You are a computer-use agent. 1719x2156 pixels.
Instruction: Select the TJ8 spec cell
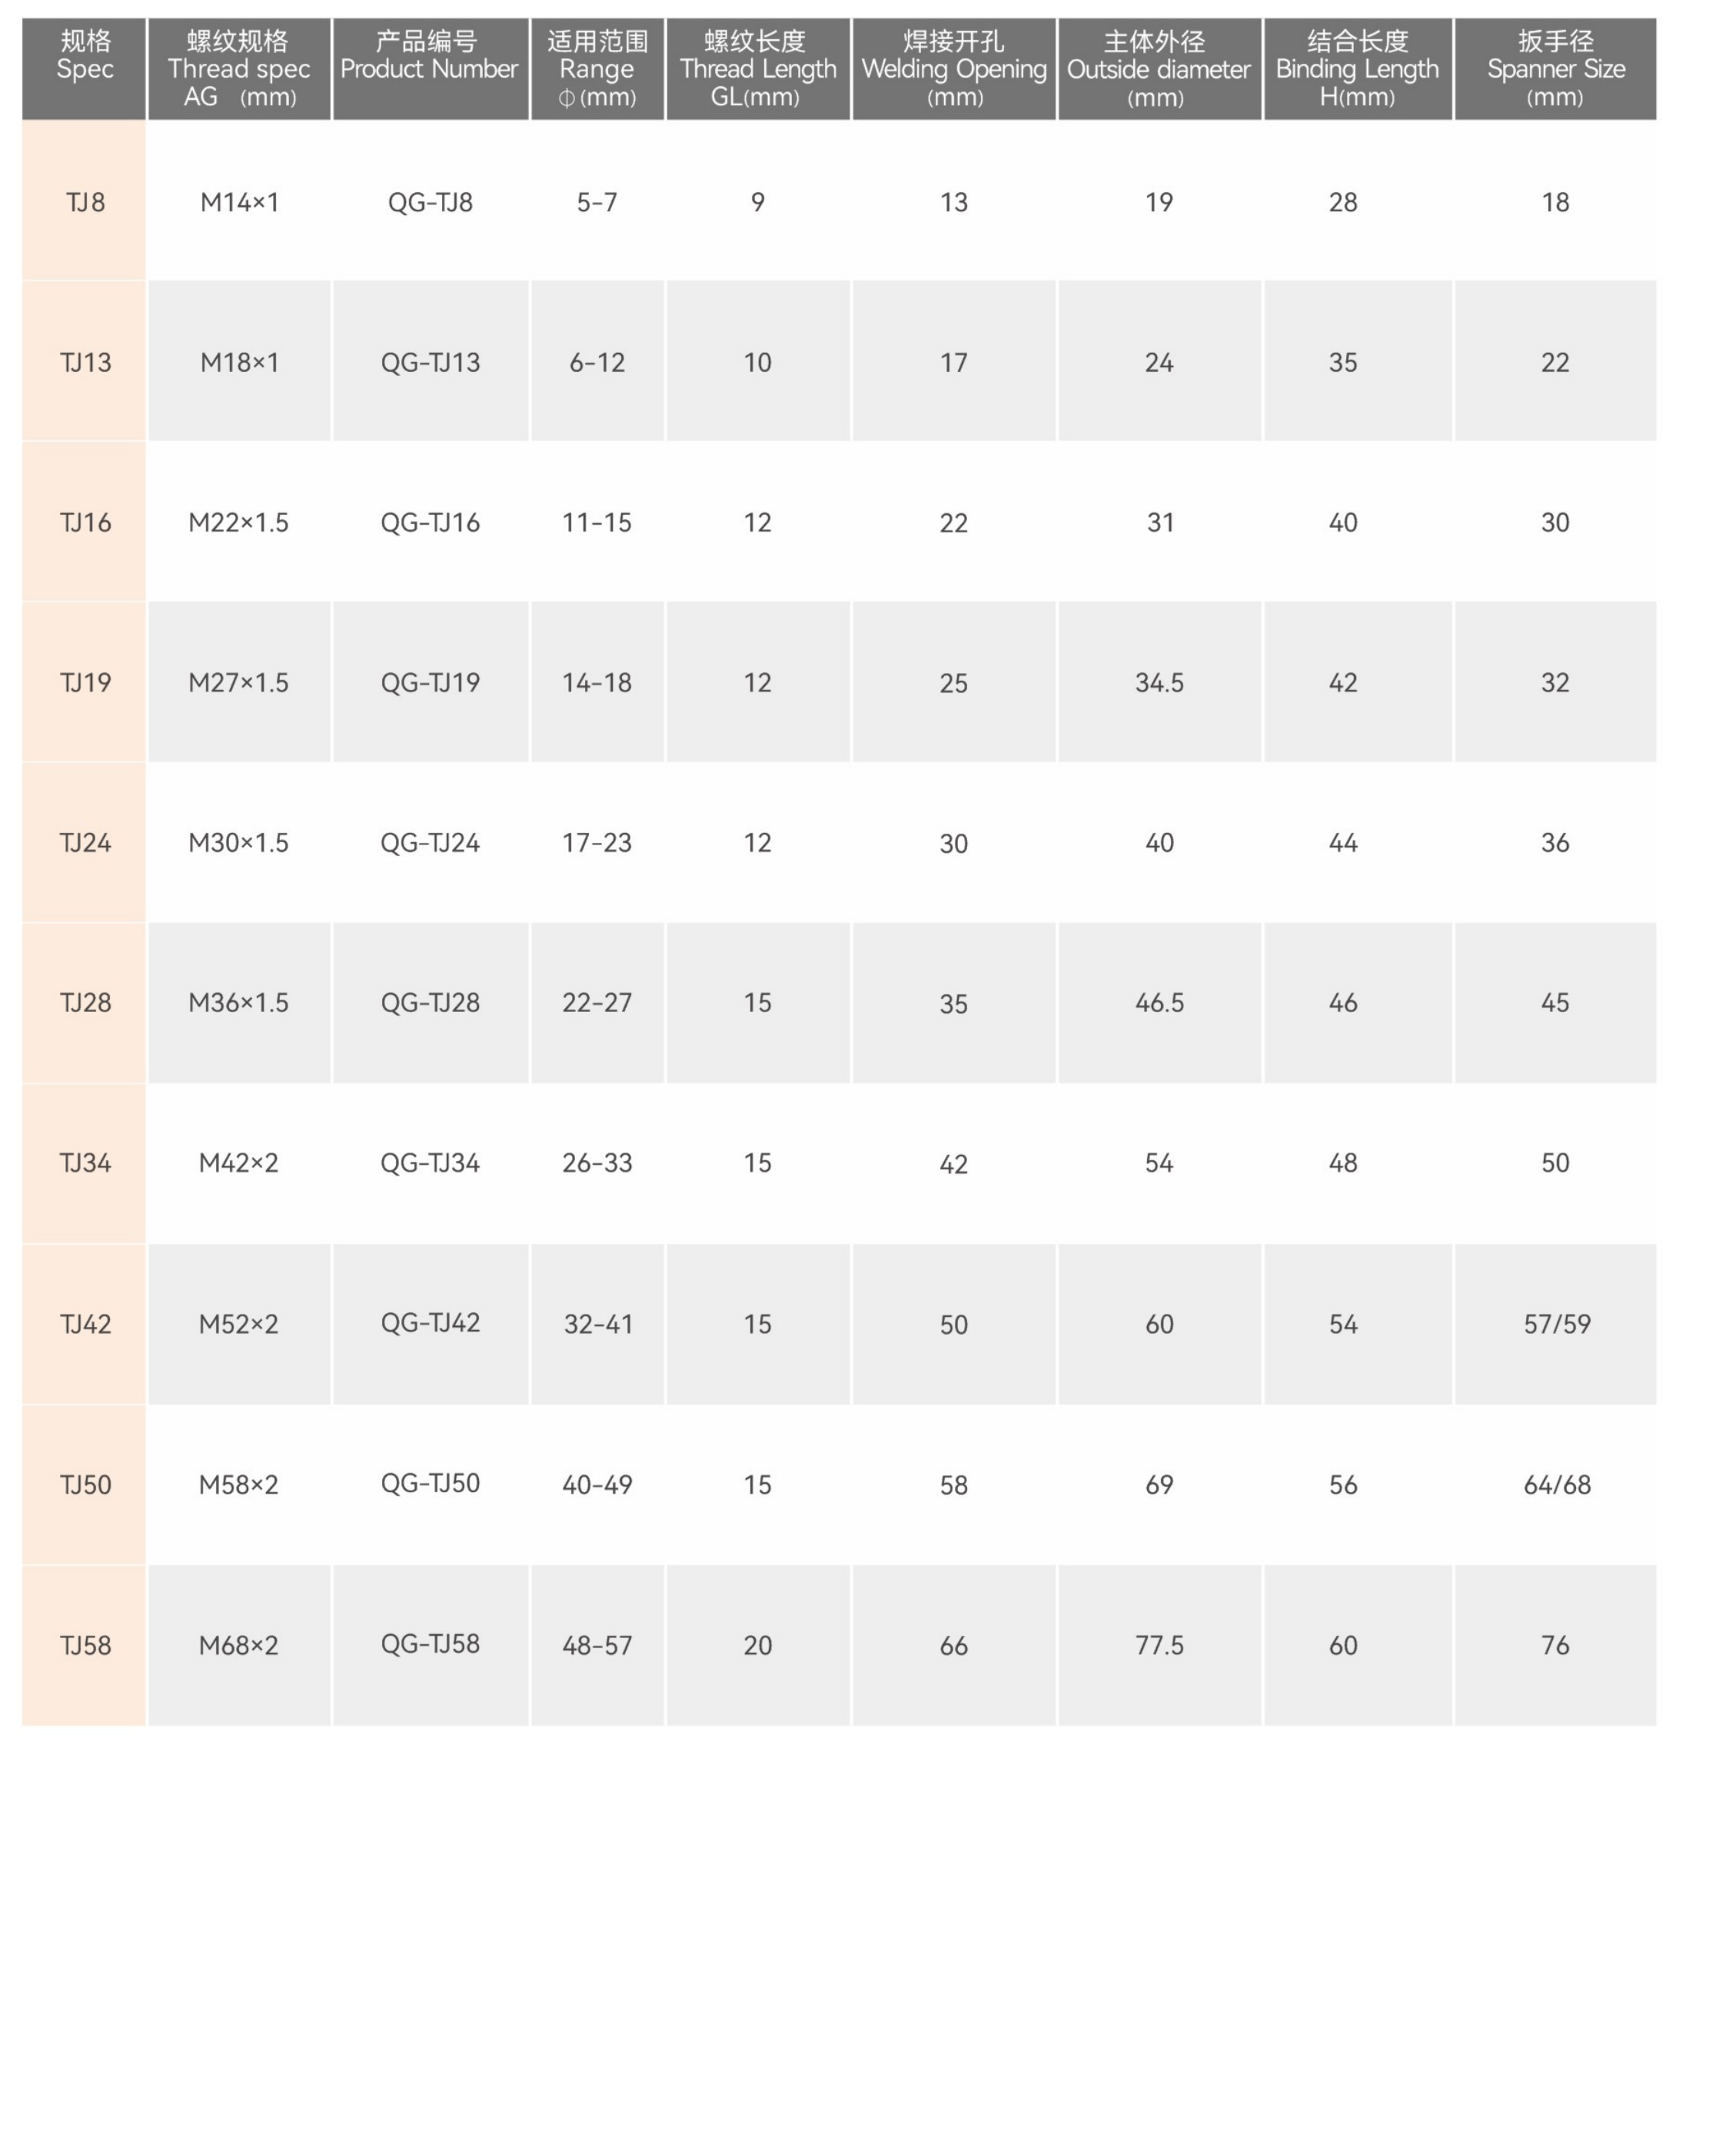pyautogui.click(x=85, y=202)
